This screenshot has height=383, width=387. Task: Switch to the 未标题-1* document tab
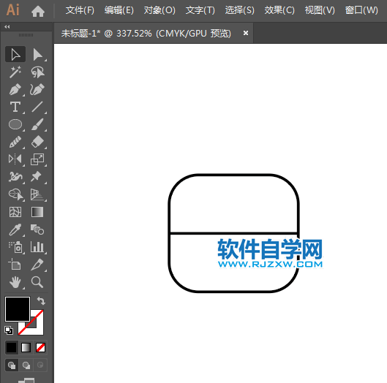coord(146,33)
